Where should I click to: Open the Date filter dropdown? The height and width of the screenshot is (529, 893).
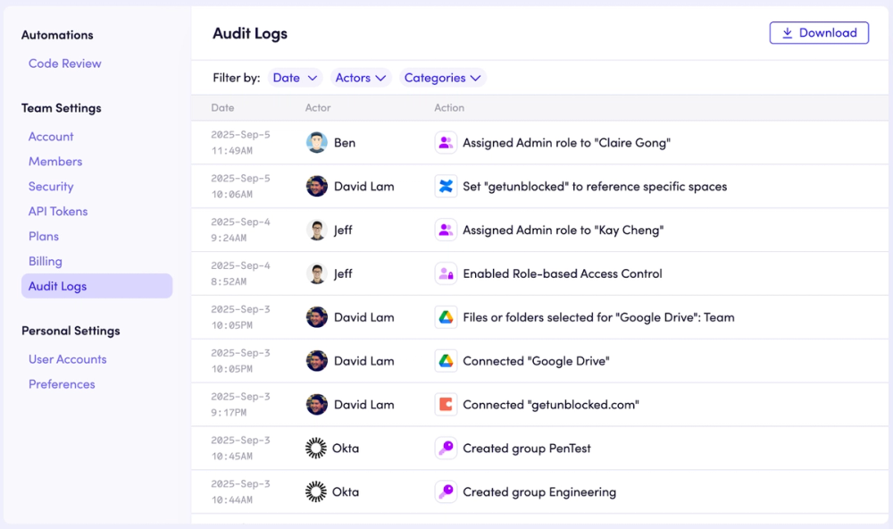coord(295,78)
